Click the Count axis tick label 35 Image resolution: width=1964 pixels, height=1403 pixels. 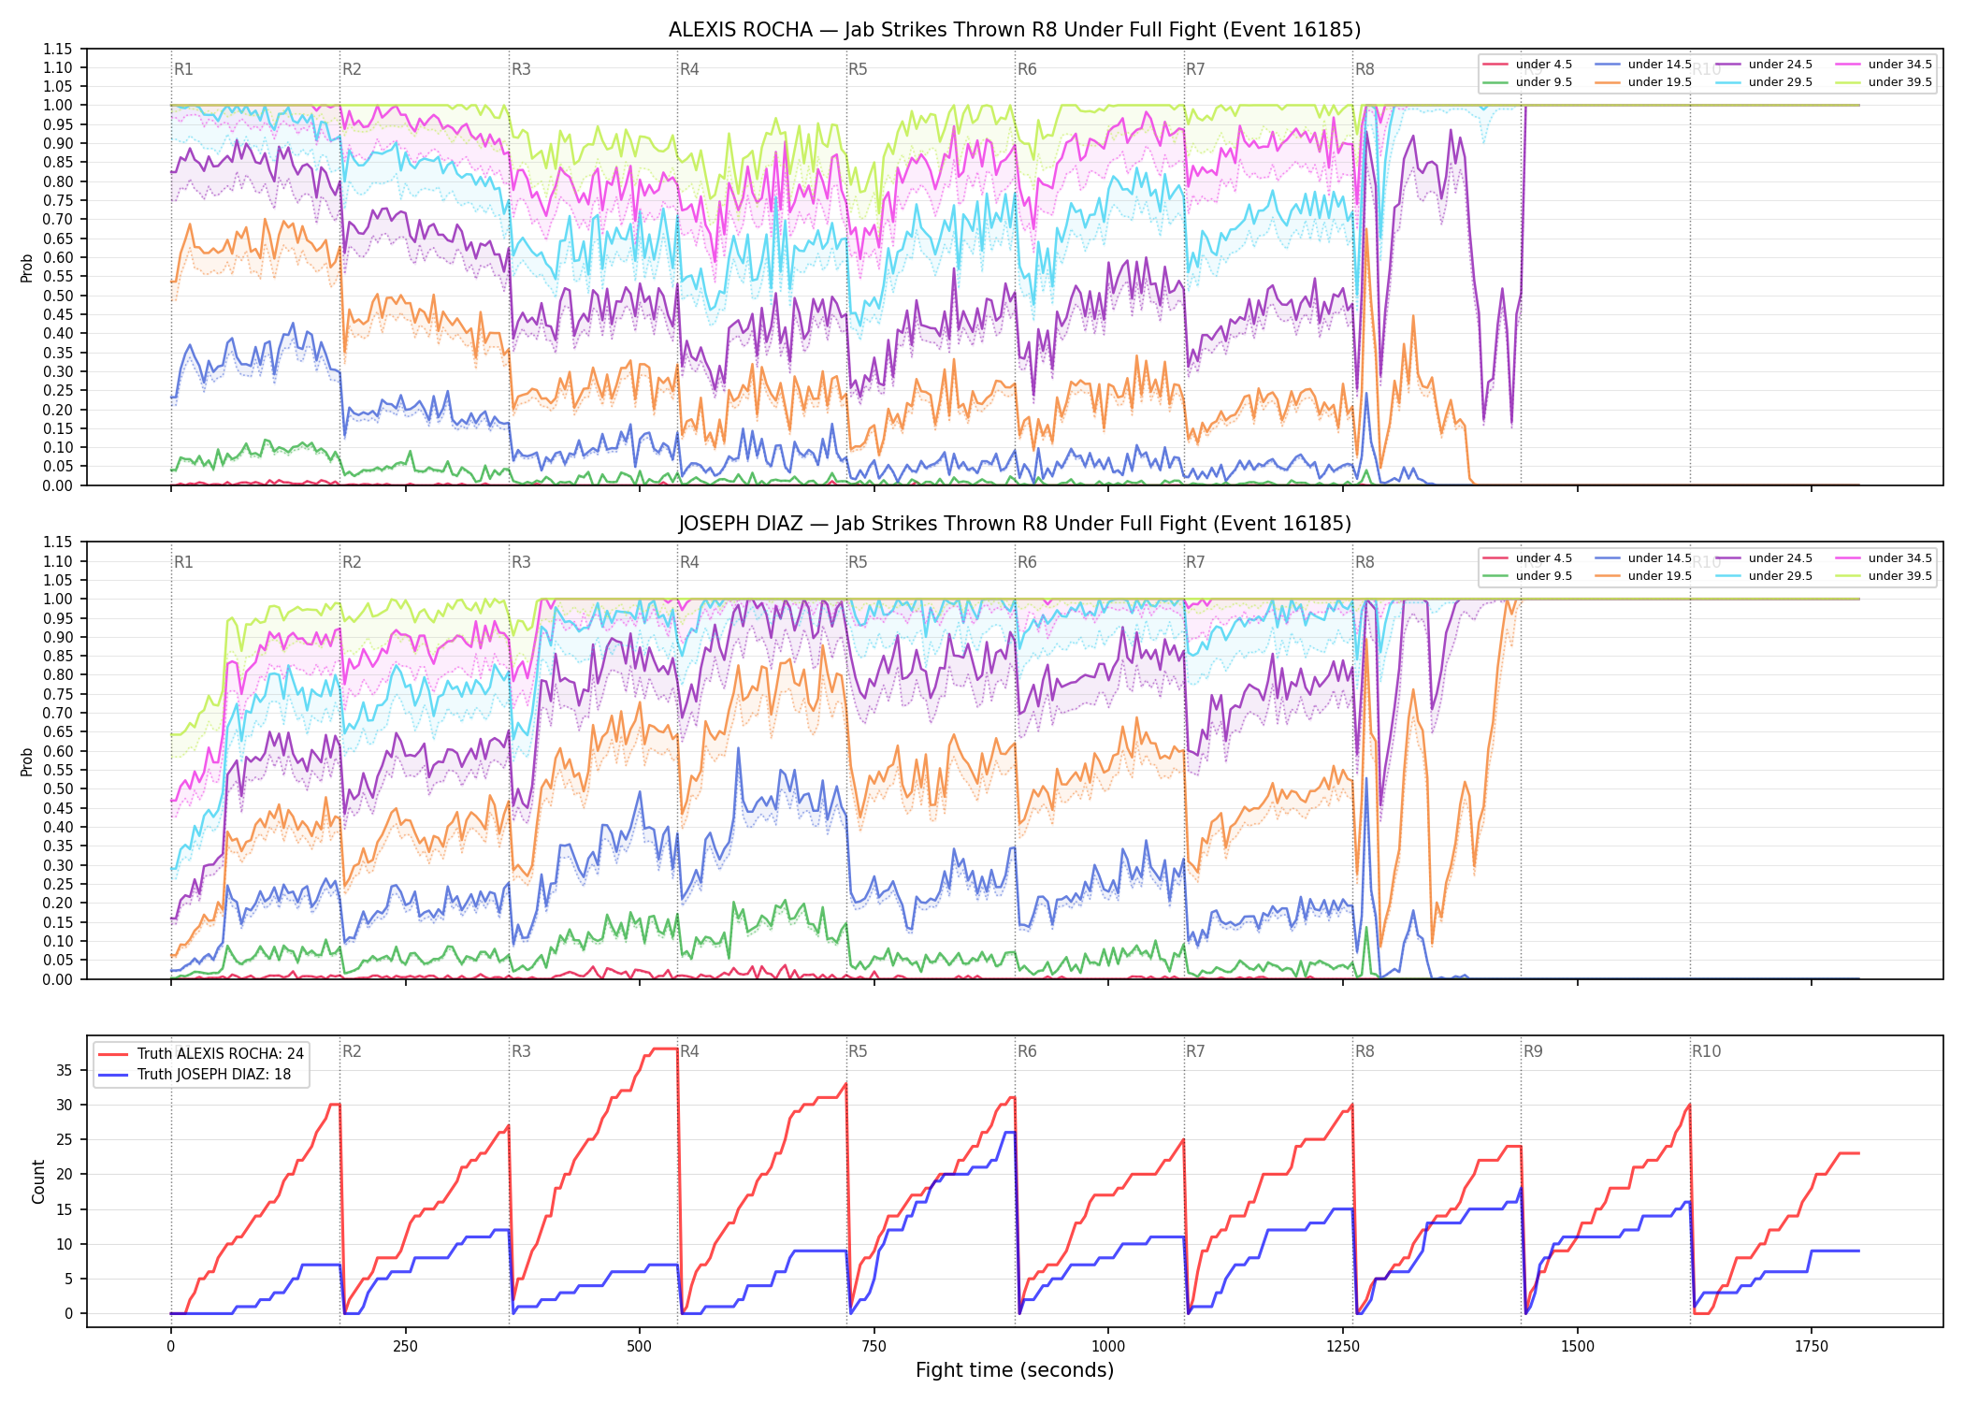pyautogui.click(x=65, y=1070)
